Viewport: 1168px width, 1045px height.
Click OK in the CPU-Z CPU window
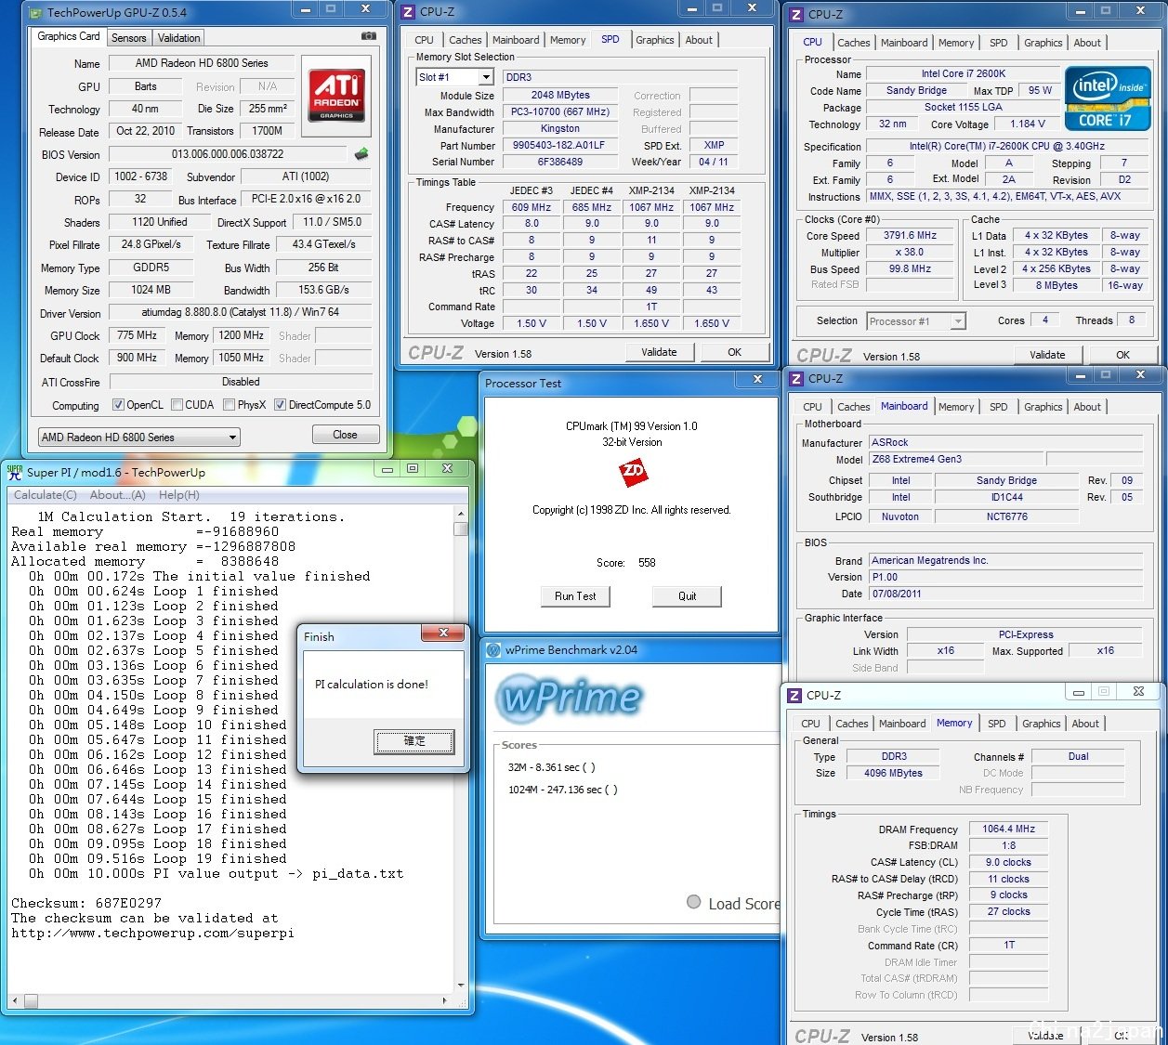1123,355
